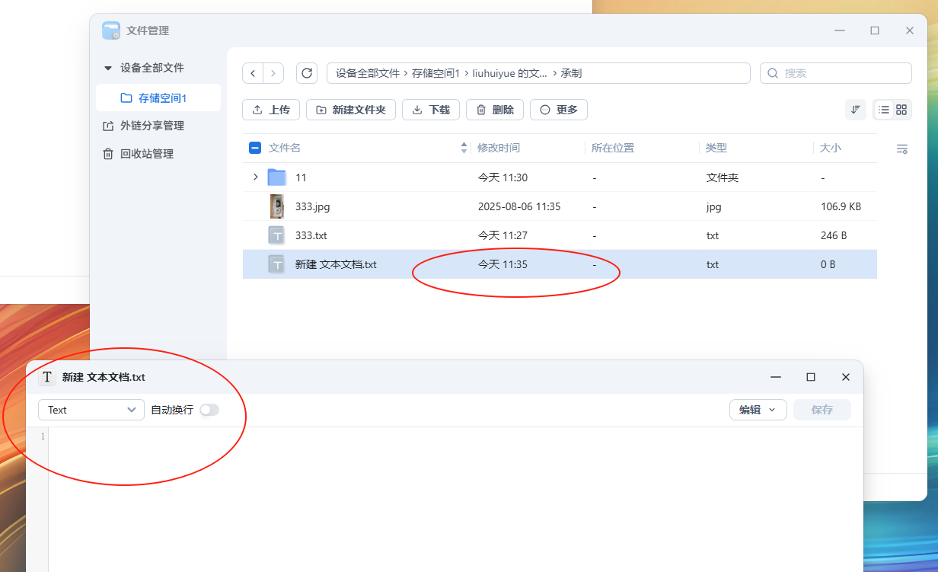Click the text file icon of 333.txt
Screen dimensions: 938x572
coord(277,235)
